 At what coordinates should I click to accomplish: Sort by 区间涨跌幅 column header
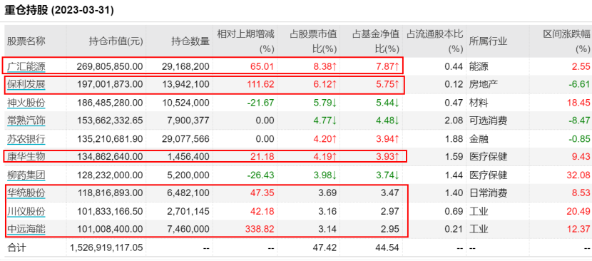(x=566, y=41)
